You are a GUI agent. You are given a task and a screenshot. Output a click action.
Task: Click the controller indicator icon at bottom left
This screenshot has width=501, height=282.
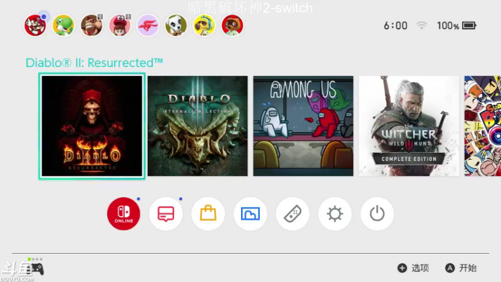(36, 267)
